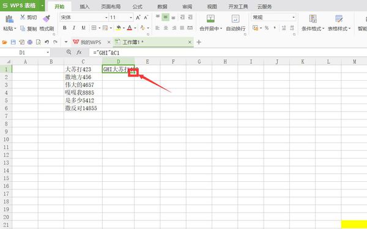Redo the last action
The width and height of the screenshot is (367, 229).
pos(55,42)
